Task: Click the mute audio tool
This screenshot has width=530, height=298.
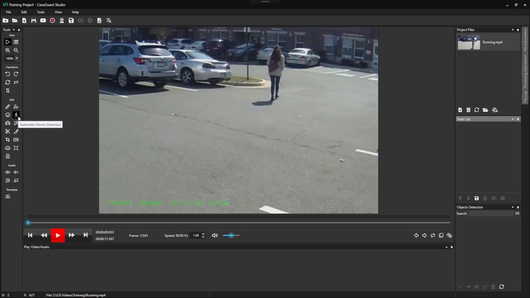Action: [x=16, y=172]
